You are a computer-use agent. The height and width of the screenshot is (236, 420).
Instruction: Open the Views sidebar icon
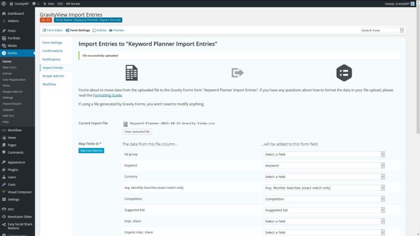tap(4, 137)
